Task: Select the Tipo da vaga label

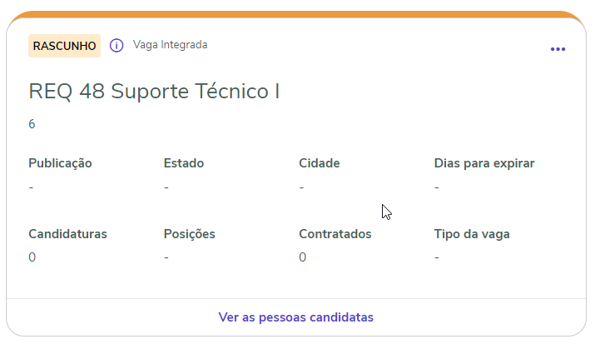Action: click(x=472, y=234)
